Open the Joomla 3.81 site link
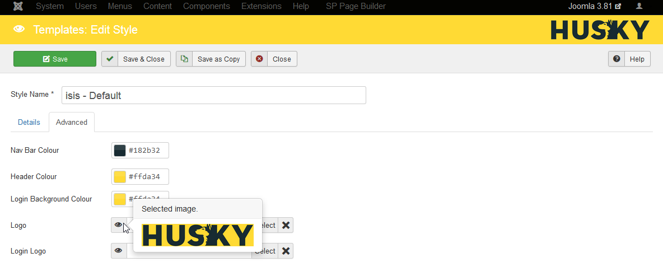 pos(594,6)
